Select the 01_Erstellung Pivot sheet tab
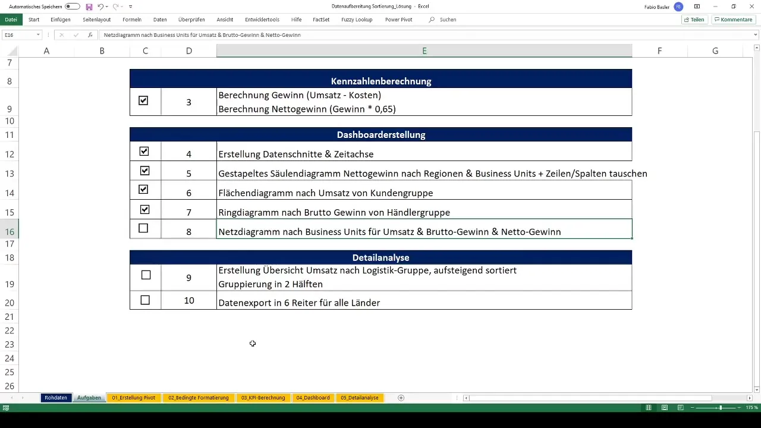Viewport: 761px width, 428px height. tap(134, 398)
